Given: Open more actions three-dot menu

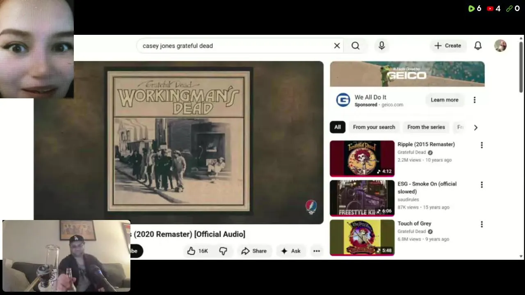Looking at the screenshot, I should pos(317,251).
